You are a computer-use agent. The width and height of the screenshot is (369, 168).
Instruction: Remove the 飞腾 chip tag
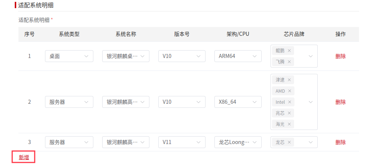289,62
